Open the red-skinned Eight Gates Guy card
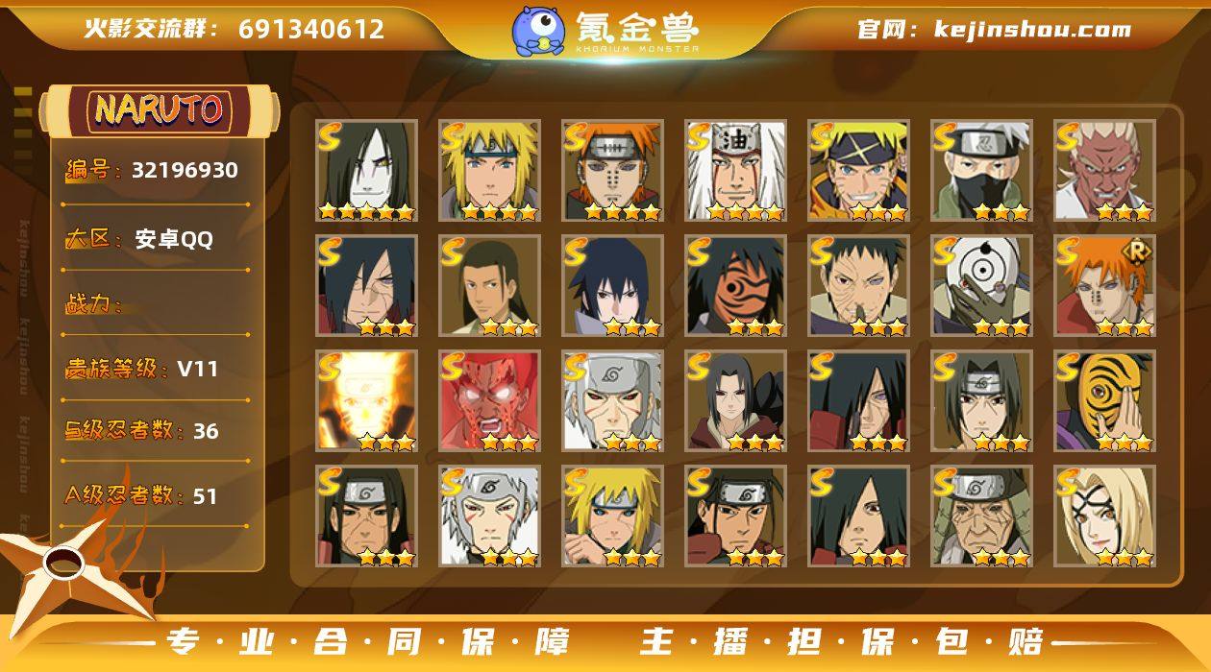Image resolution: width=1211 pixels, height=672 pixels. [x=489, y=401]
